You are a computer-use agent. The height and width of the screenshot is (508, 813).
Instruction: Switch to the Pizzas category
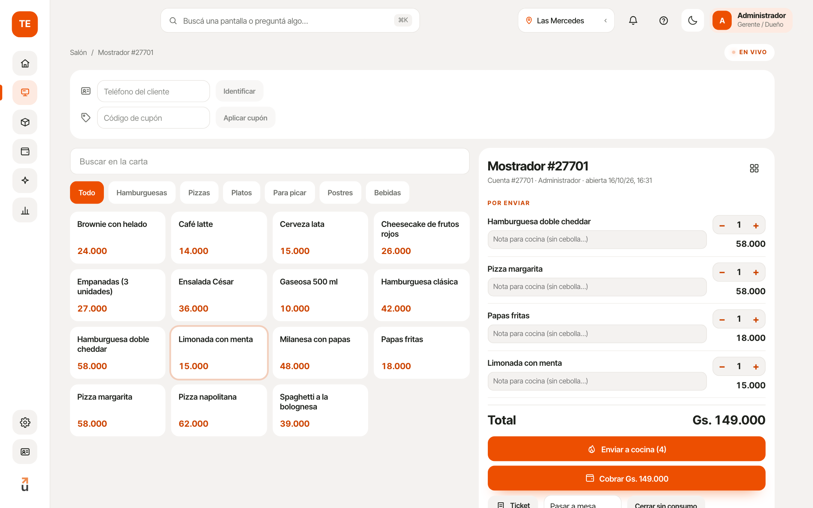pos(199,193)
